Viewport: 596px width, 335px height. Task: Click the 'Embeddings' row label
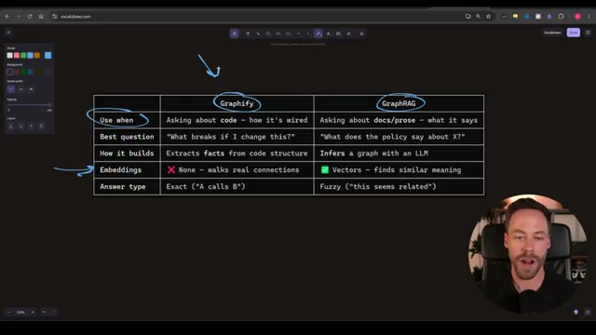pyautogui.click(x=120, y=169)
